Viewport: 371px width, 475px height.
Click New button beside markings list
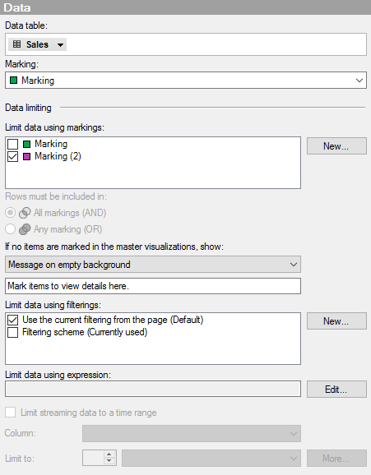click(336, 146)
